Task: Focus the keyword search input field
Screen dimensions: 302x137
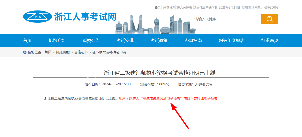Action: click(226, 19)
